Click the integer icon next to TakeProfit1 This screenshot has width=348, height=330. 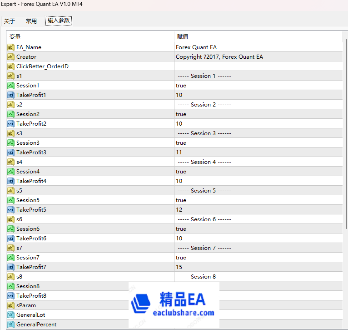[10, 95]
